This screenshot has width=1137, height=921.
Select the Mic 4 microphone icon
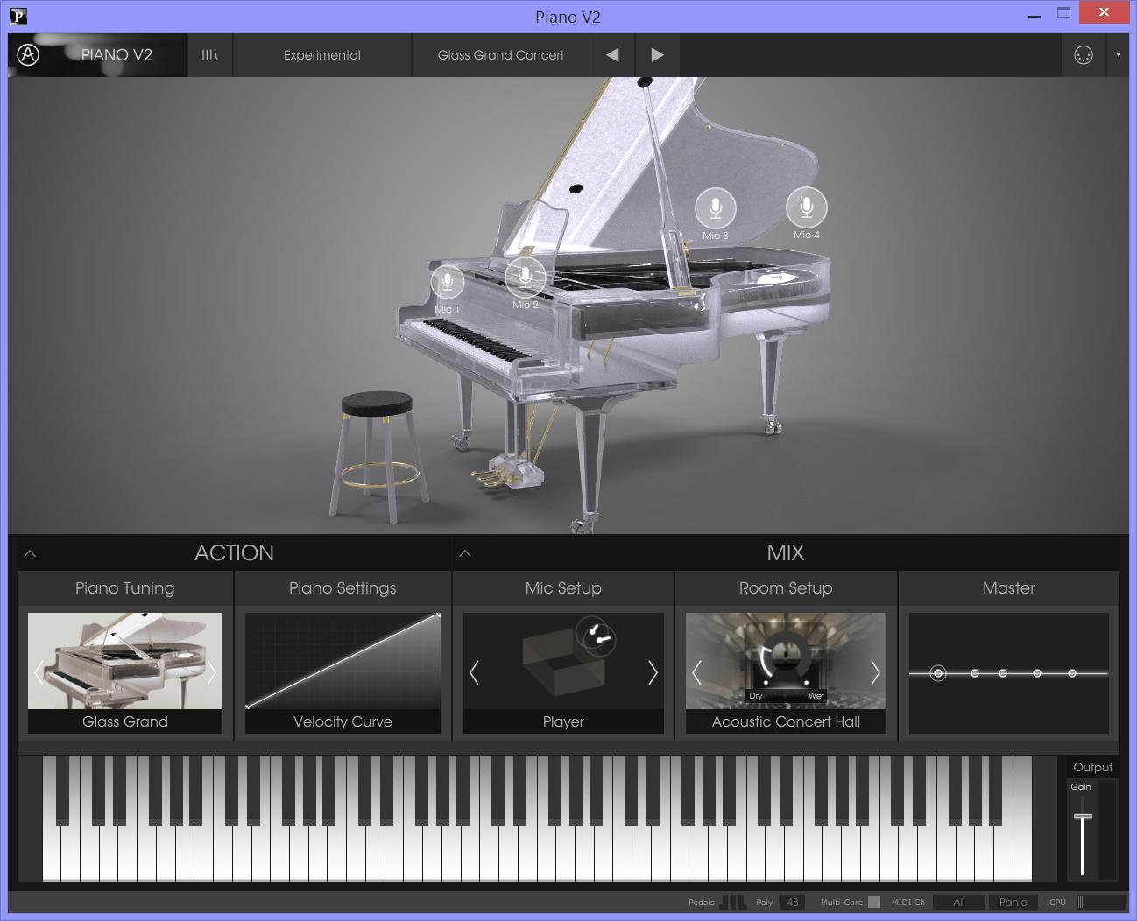(x=806, y=207)
